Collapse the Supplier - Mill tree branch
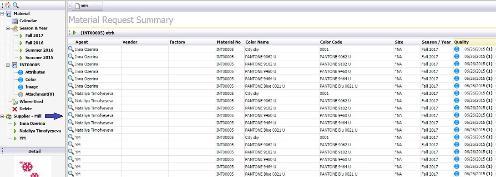Viewport: 496px width, 177px height. pyautogui.click(x=2, y=116)
